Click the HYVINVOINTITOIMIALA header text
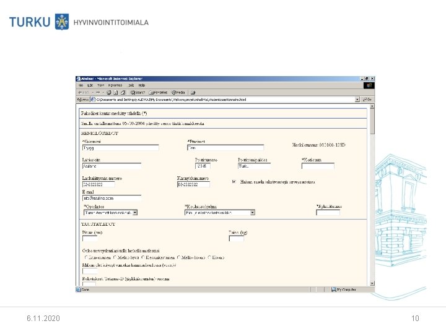This screenshot has width=446, height=334. (111, 22)
